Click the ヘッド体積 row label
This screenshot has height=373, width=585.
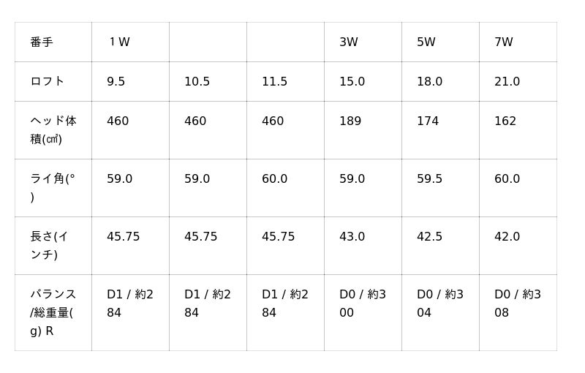point(53,129)
